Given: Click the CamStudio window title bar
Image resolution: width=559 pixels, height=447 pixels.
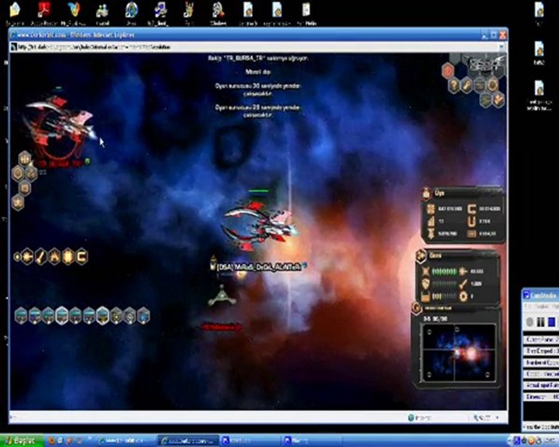Looking at the screenshot, I should tap(540, 295).
